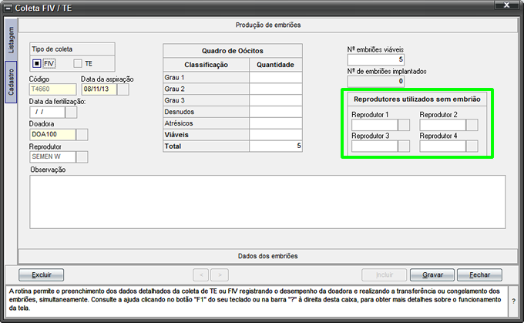Open Data da fertilização date picker button
Viewport: 524px width, 323px height.
coord(71,113)
